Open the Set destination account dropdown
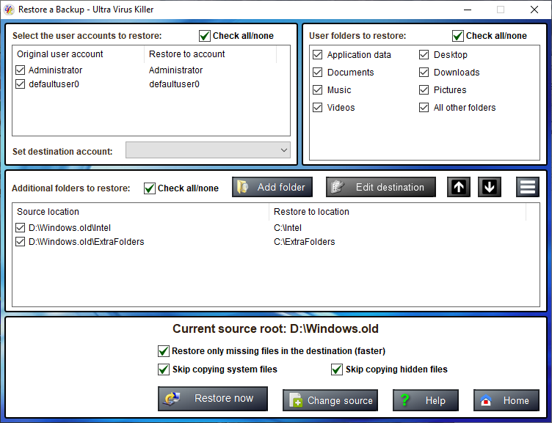The width and height of the screenshot is (552, 423). 208,150
